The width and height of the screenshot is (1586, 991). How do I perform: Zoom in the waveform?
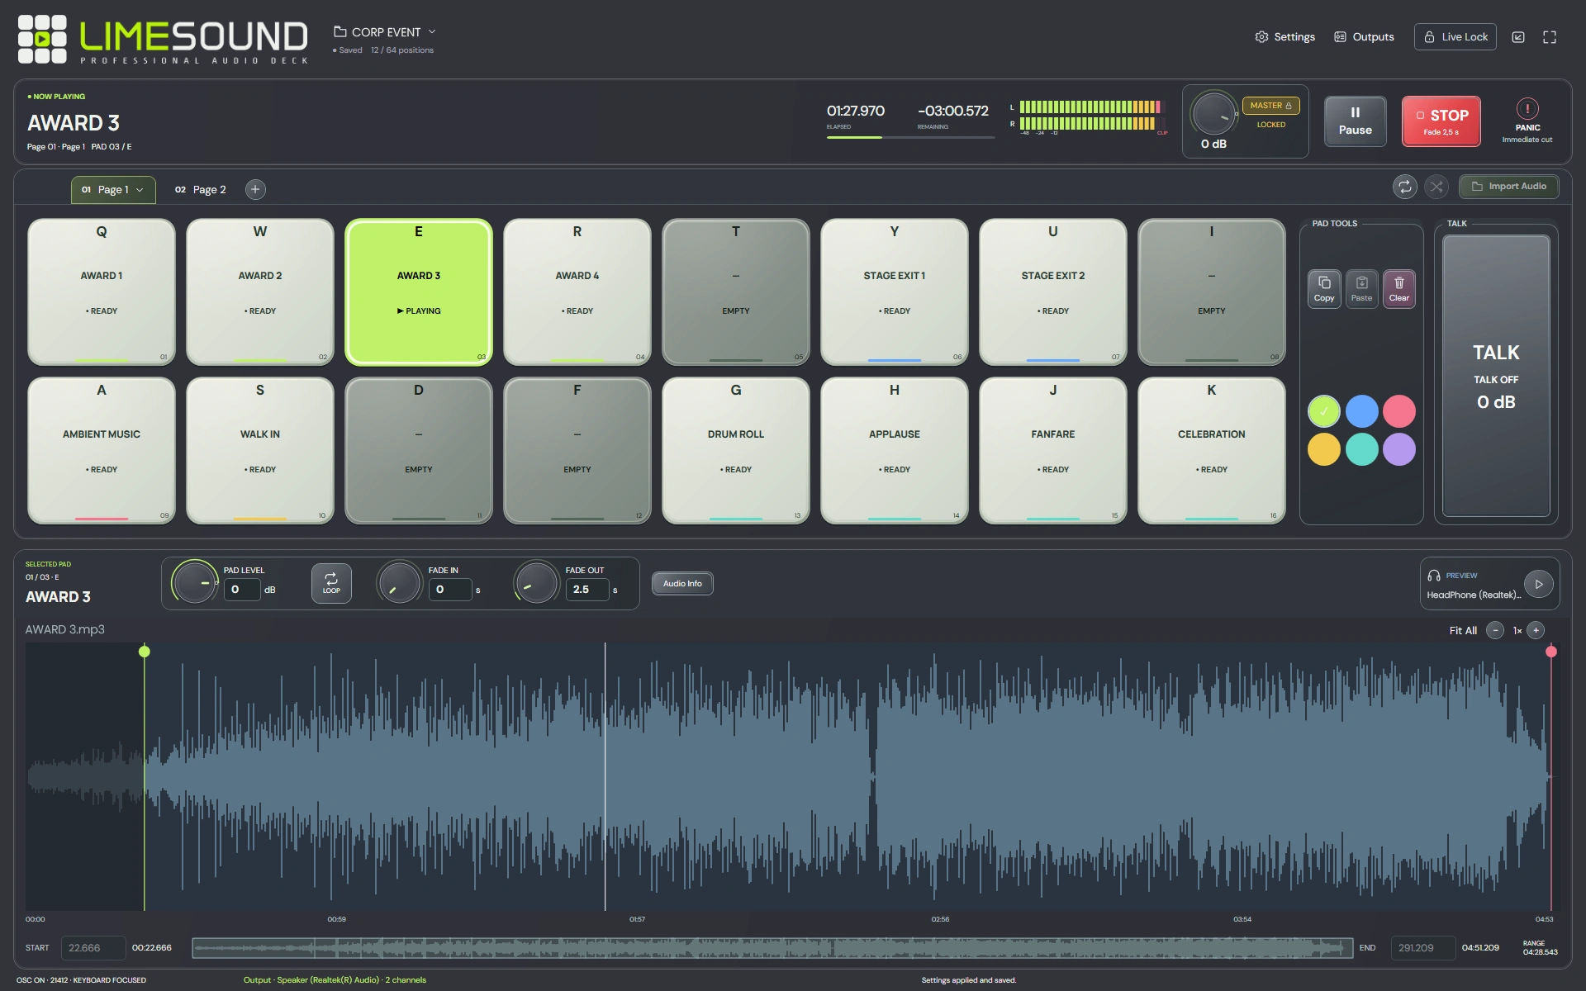tap(1536, 630)
